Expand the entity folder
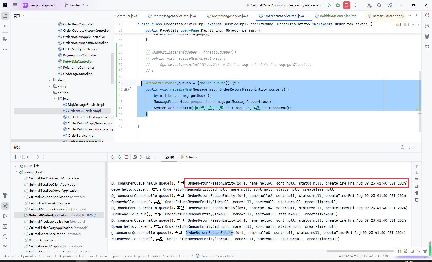Screen dimensions: 432x262 (x=50, y=86)
